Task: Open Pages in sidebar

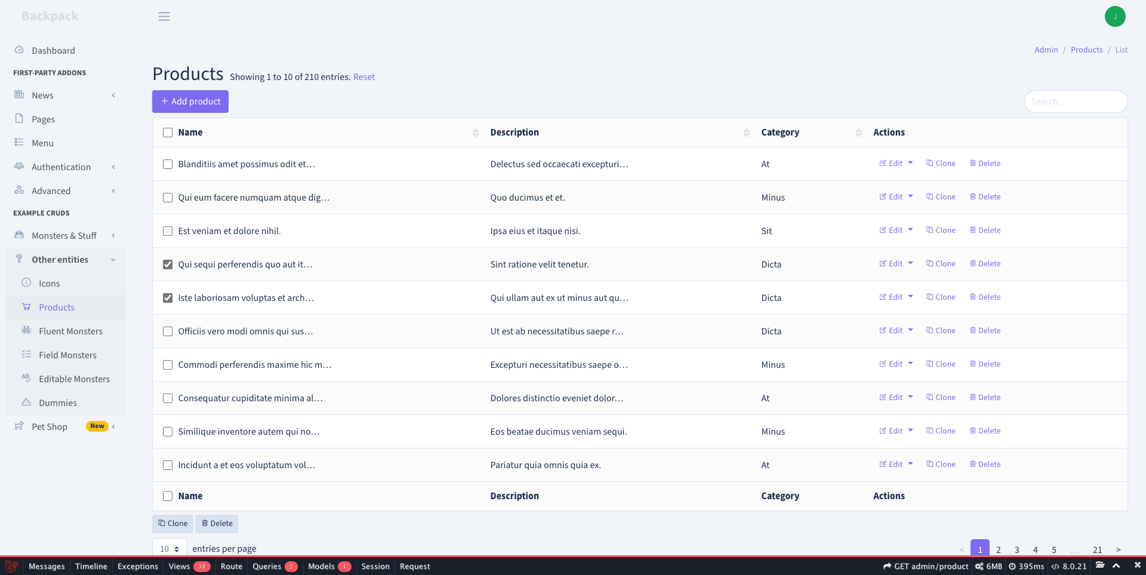Action: coord(66,119)
